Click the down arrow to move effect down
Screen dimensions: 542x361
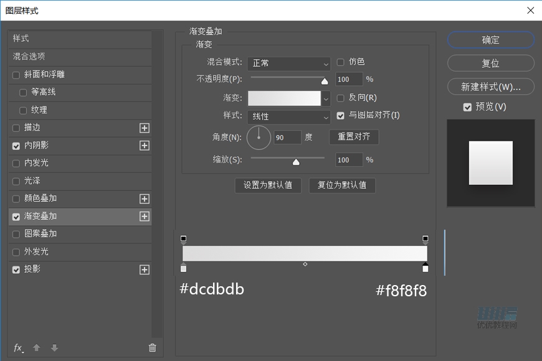54,348
